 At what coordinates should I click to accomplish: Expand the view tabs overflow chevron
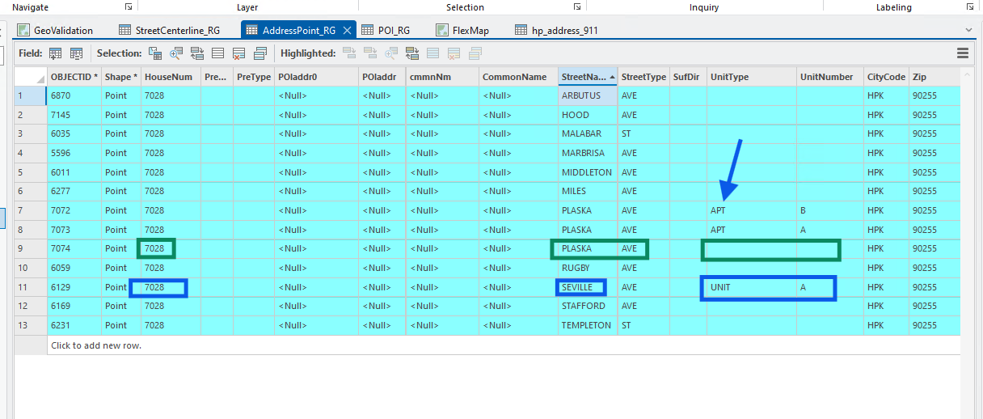[968, 30]
